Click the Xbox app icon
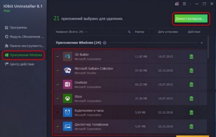This screenshot has height=137, width=216. 68,98
